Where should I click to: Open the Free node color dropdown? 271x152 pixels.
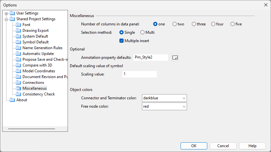click(x=164, y=106)
